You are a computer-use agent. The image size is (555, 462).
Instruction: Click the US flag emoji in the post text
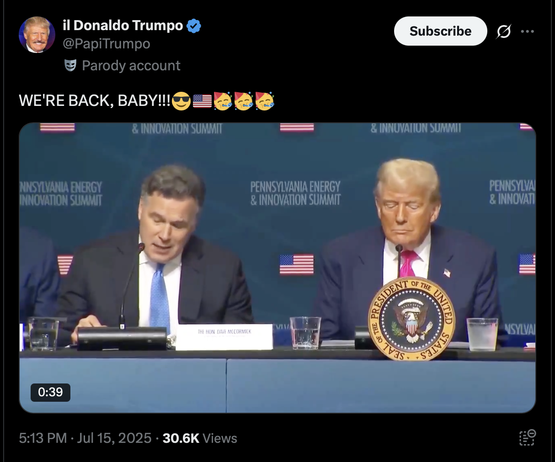[202, 100]
